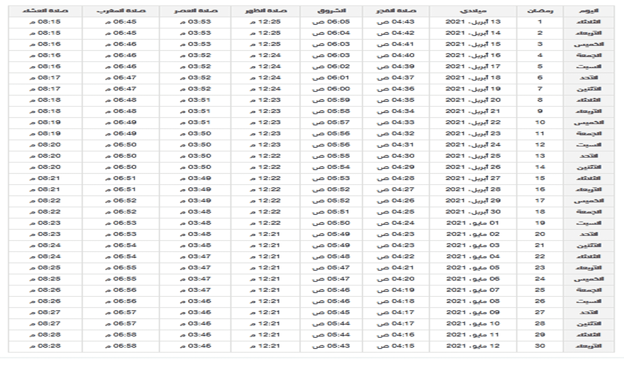The height and width of the screenshot is (367, 624).
Task: Select Maghrib time in the 27 أبريل row
Action: (x=121, y=178)
